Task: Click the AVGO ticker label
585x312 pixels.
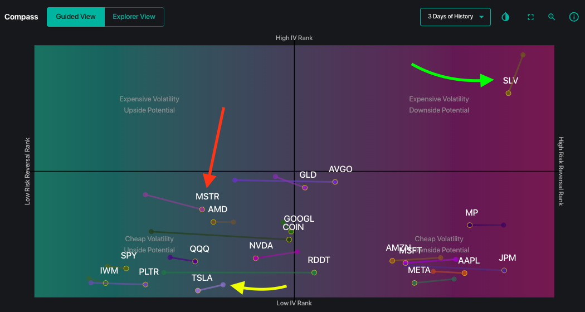Action: point(340,169)
